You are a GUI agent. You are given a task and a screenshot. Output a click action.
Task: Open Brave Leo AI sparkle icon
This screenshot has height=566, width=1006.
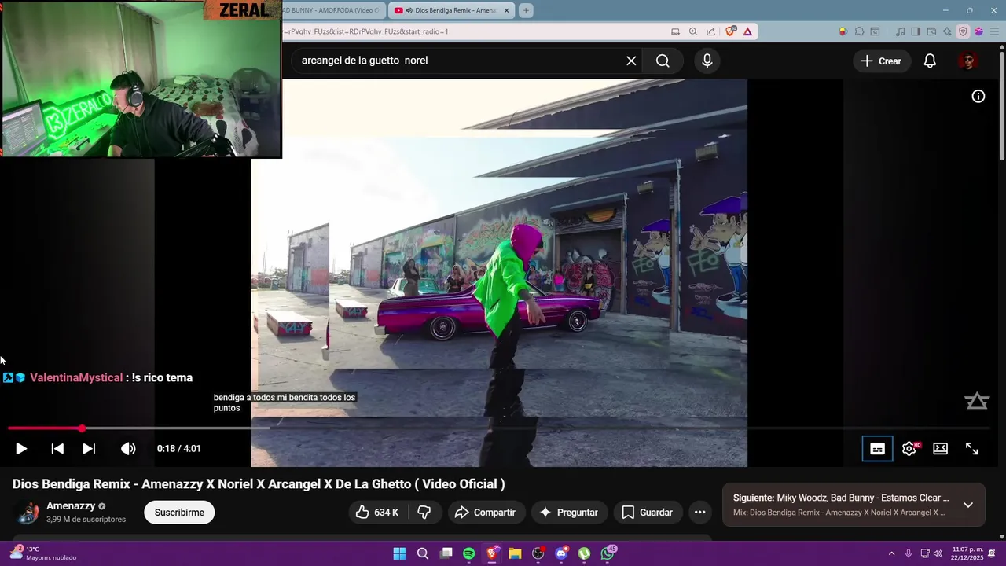point(947,31)
